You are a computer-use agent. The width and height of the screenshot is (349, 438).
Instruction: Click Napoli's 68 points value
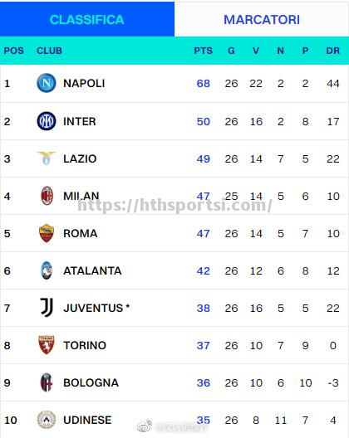tap(204, 83)
